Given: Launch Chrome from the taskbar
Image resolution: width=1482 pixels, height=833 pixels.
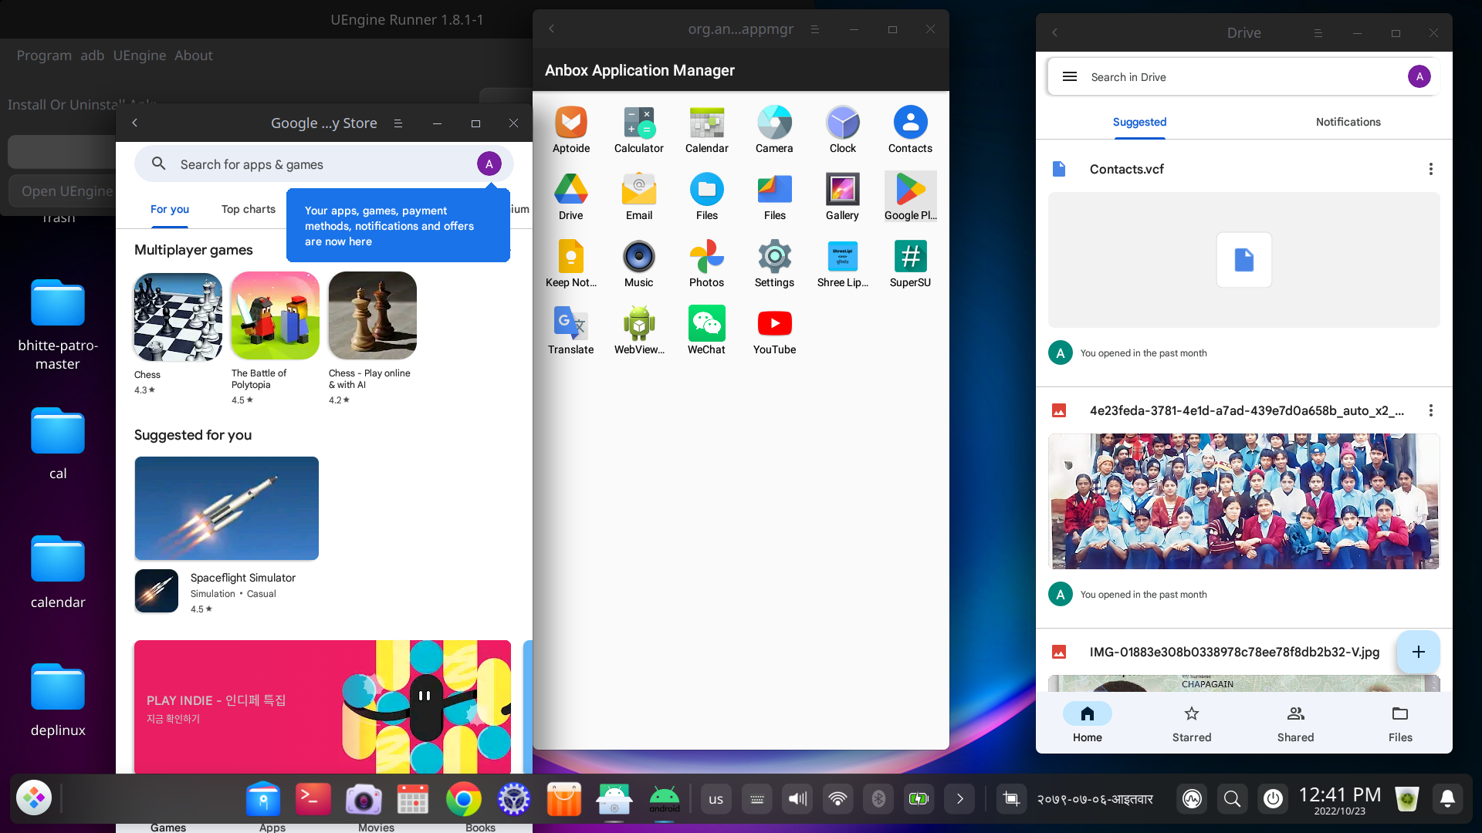Looking at the screenshot, I should click(462, 798).
